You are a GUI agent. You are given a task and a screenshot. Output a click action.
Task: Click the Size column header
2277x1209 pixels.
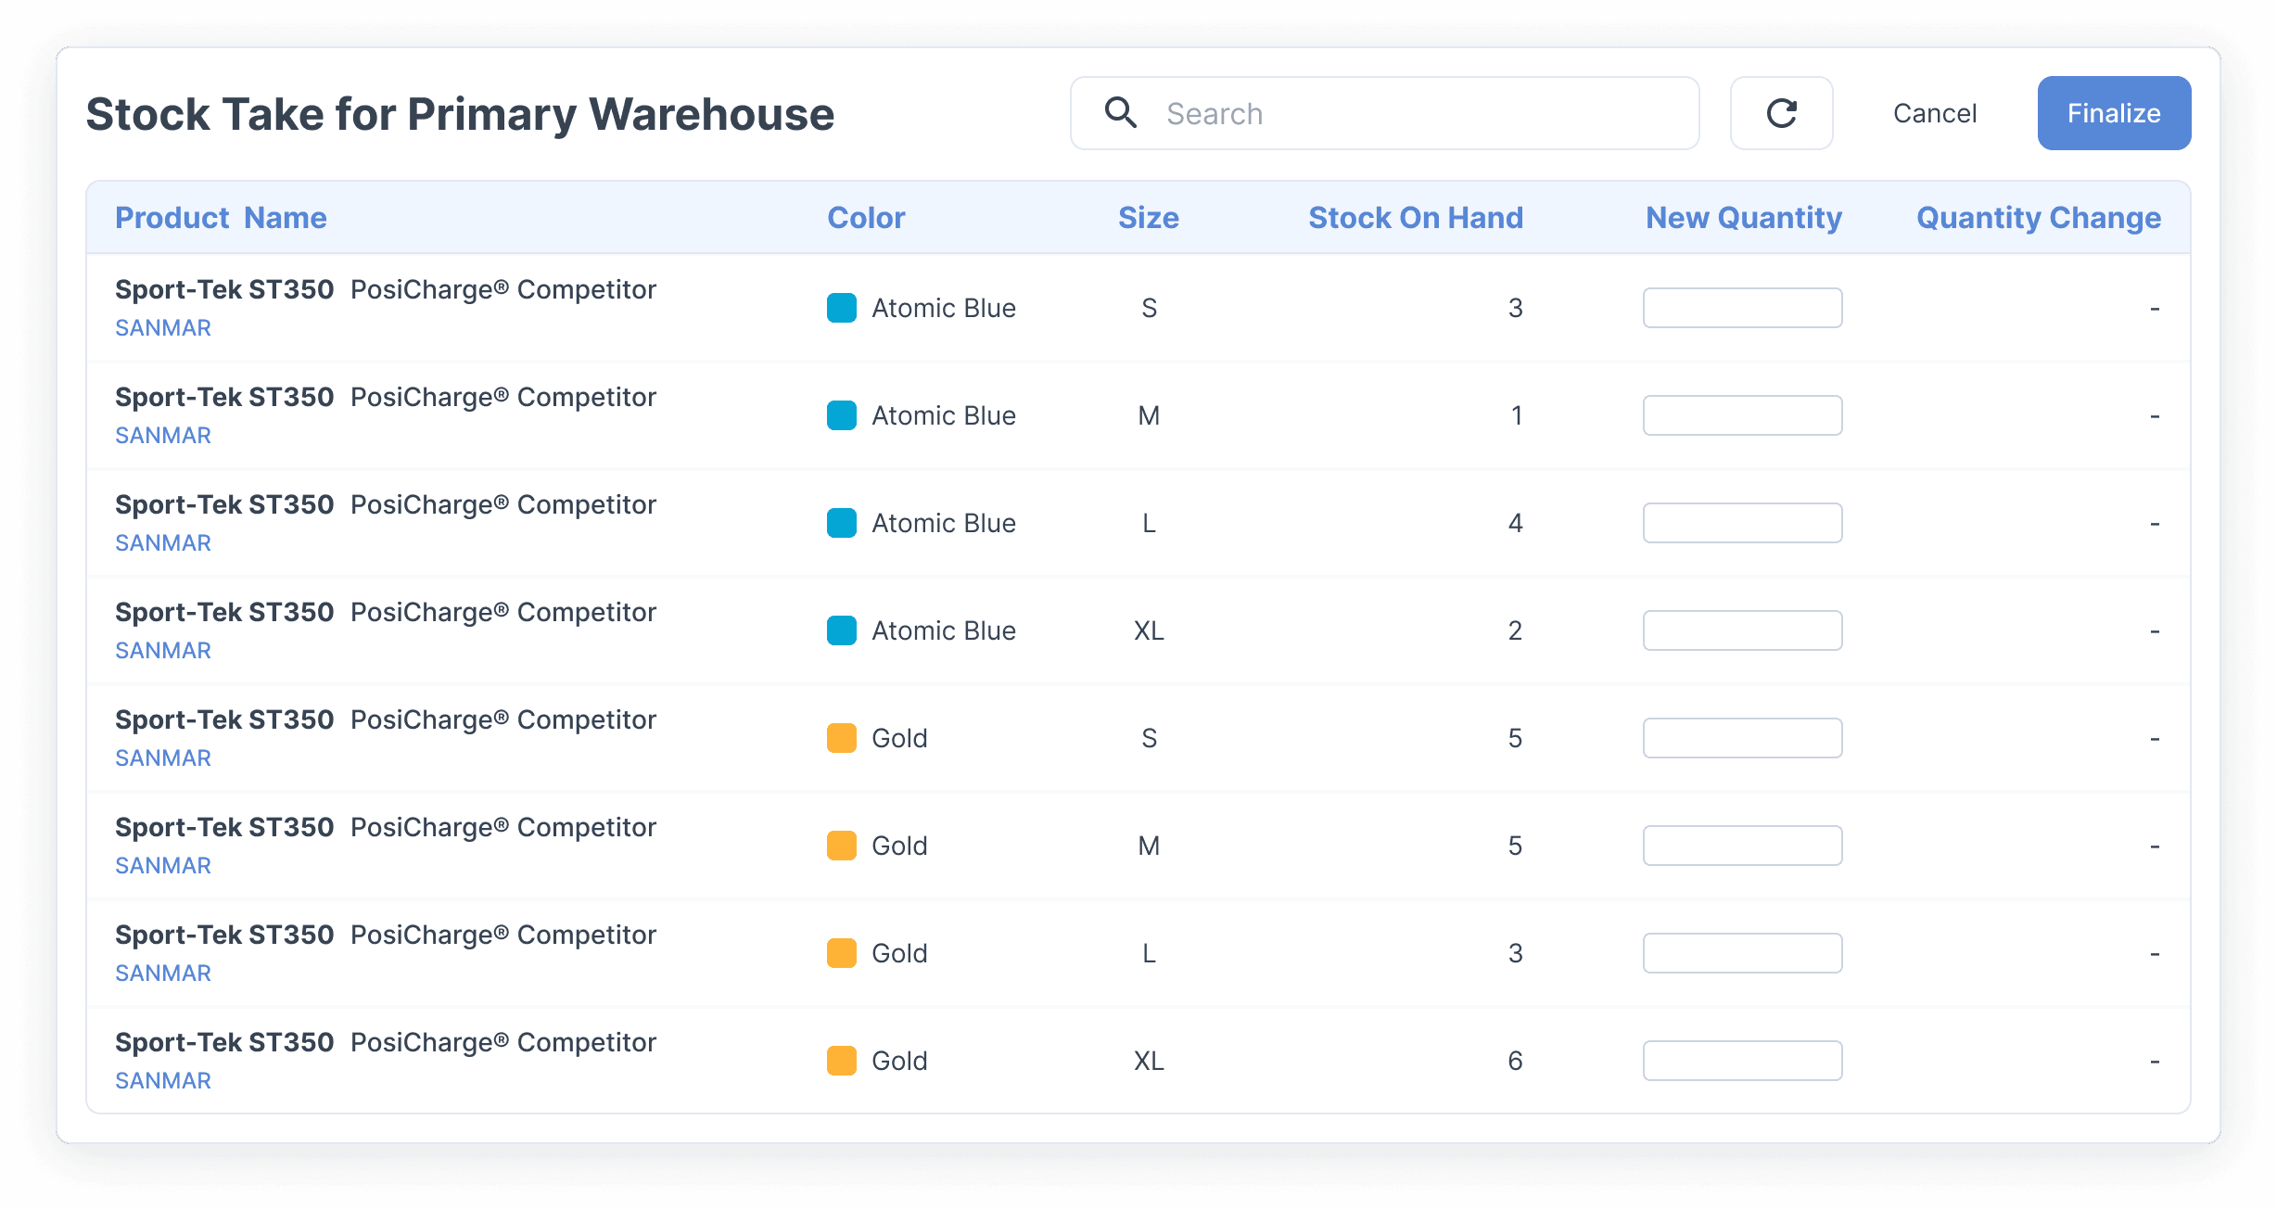pos(1148,217)
